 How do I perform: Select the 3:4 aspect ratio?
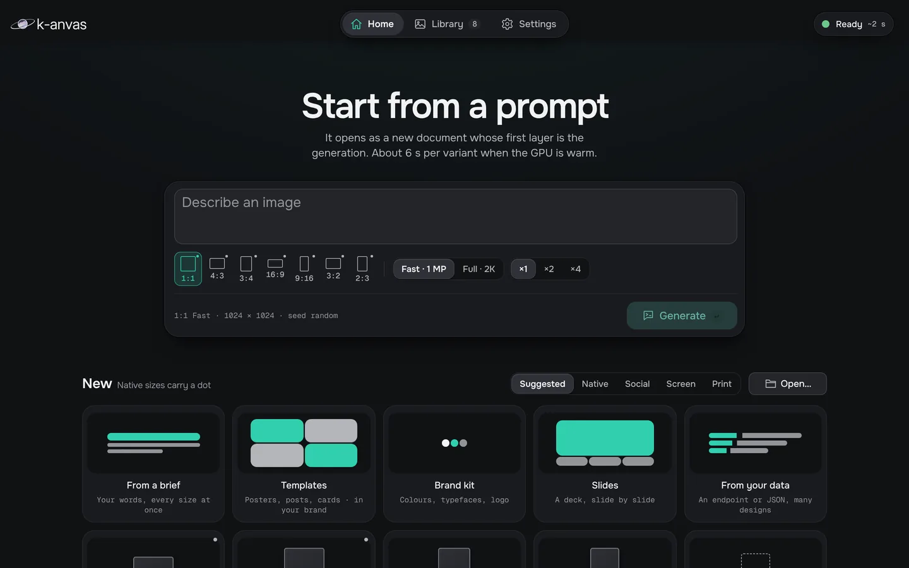(x=246, y=269)
